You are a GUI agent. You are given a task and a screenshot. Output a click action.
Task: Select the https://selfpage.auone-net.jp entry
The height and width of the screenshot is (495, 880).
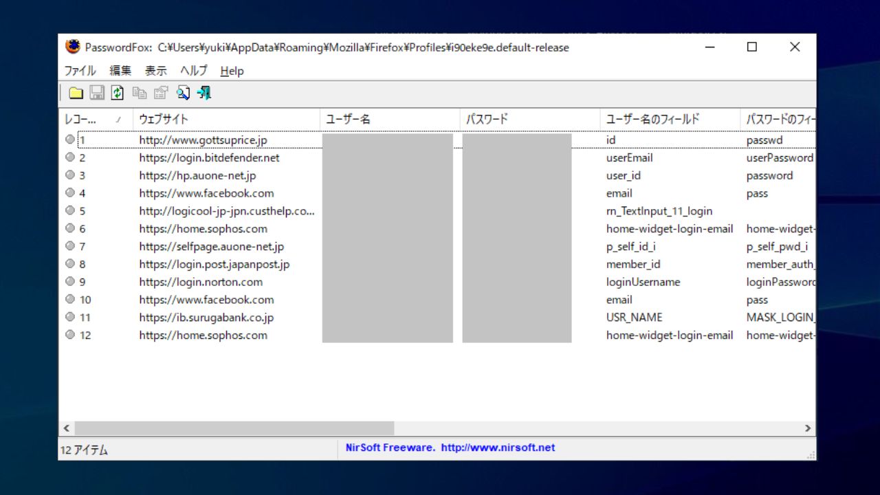click(211, 246)
